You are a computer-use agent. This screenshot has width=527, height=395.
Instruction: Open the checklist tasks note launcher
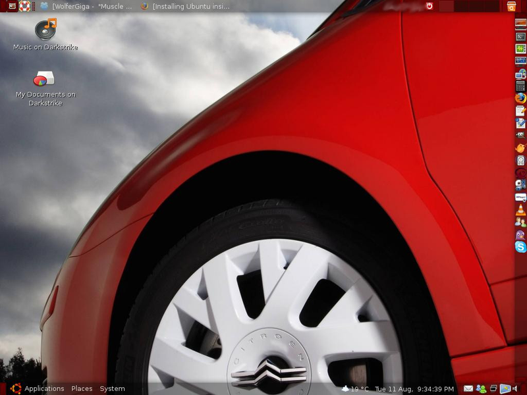520,123
